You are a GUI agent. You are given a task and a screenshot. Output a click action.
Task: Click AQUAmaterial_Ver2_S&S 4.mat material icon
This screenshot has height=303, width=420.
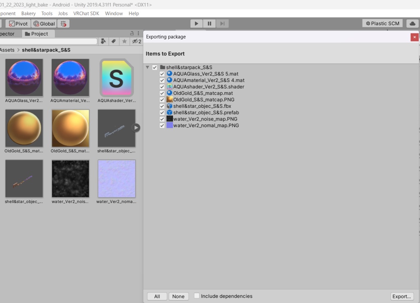click(x=169, y=80)
